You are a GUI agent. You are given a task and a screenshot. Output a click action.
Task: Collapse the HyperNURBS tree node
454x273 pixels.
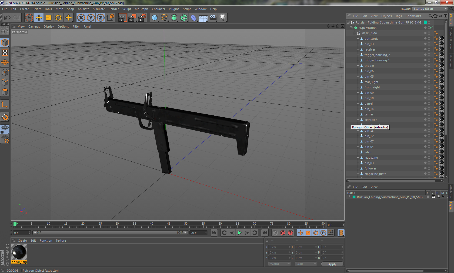(x=351, y=28)
